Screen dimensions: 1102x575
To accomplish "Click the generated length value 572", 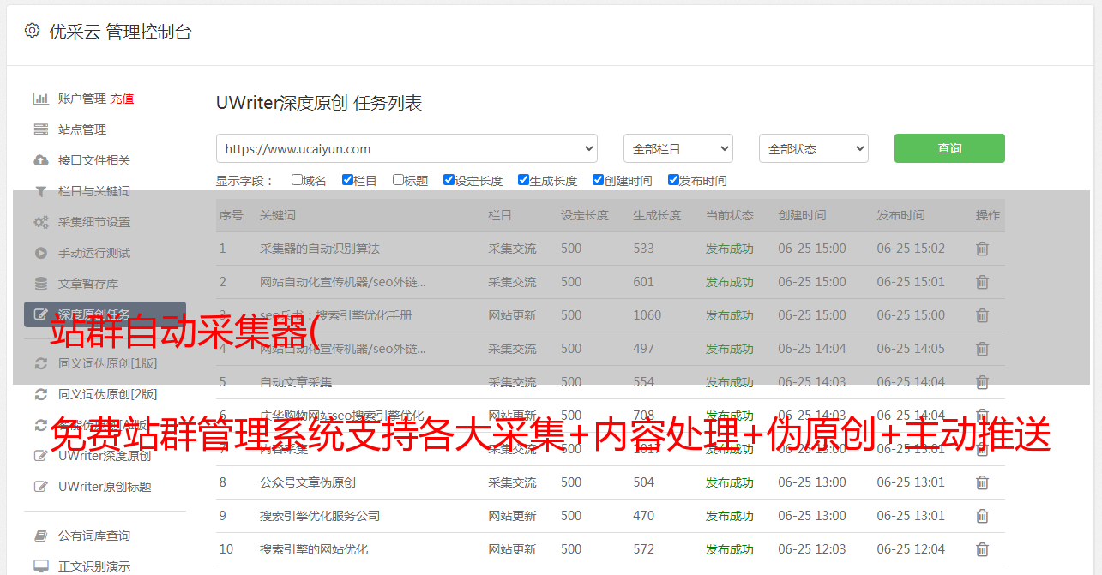I will (643, 549).
